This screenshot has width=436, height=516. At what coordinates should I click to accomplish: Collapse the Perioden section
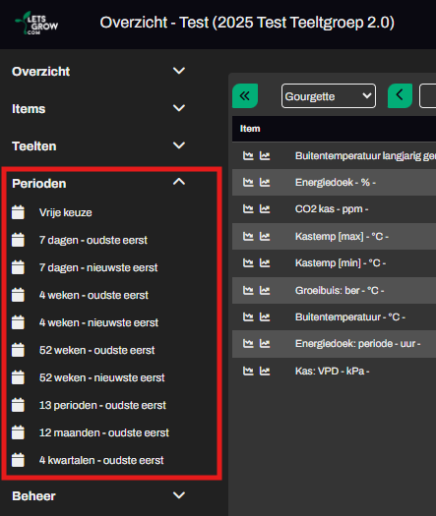pyautogui.click(x=98, y=183)
